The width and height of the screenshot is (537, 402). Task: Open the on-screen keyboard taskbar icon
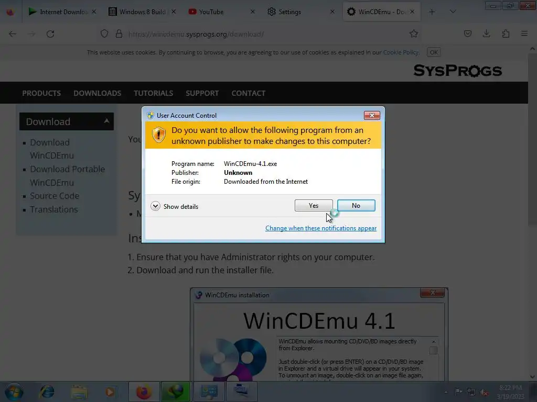coord(241,392)
